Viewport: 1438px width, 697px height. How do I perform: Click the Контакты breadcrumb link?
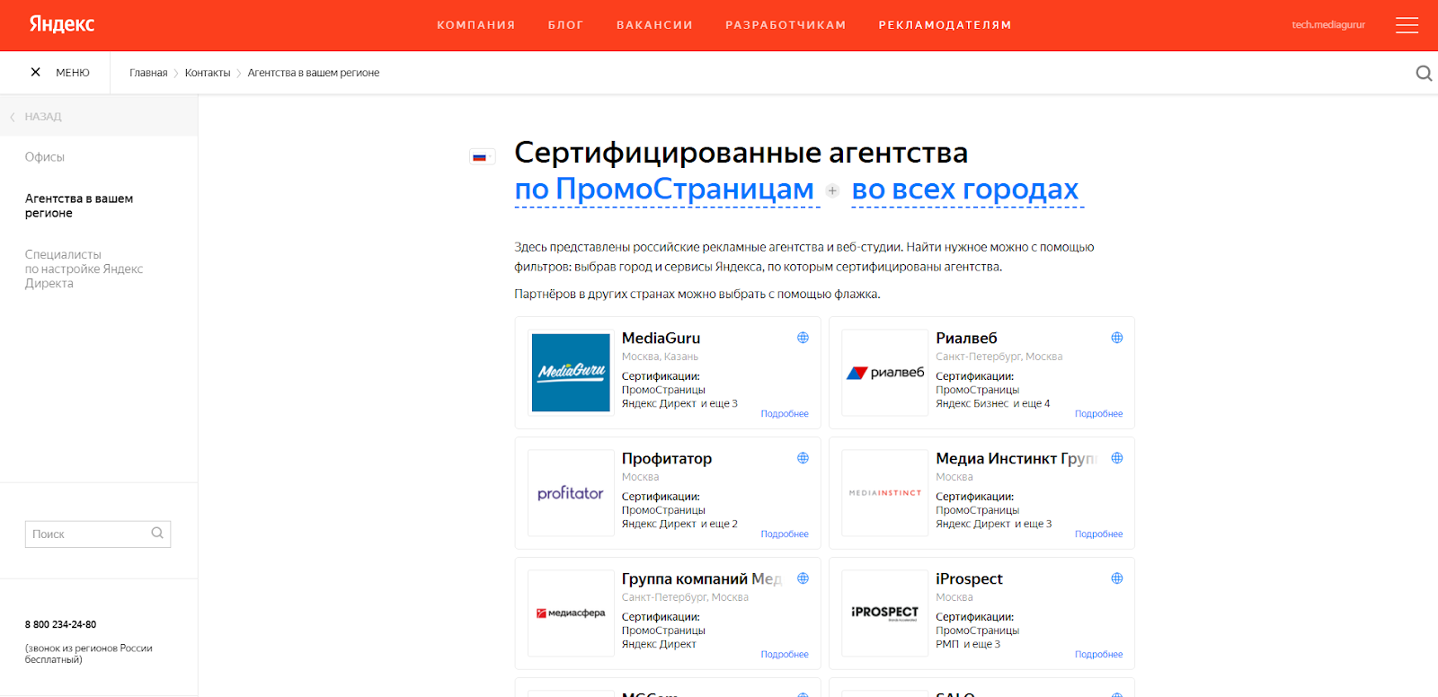(x=208, y=73)
